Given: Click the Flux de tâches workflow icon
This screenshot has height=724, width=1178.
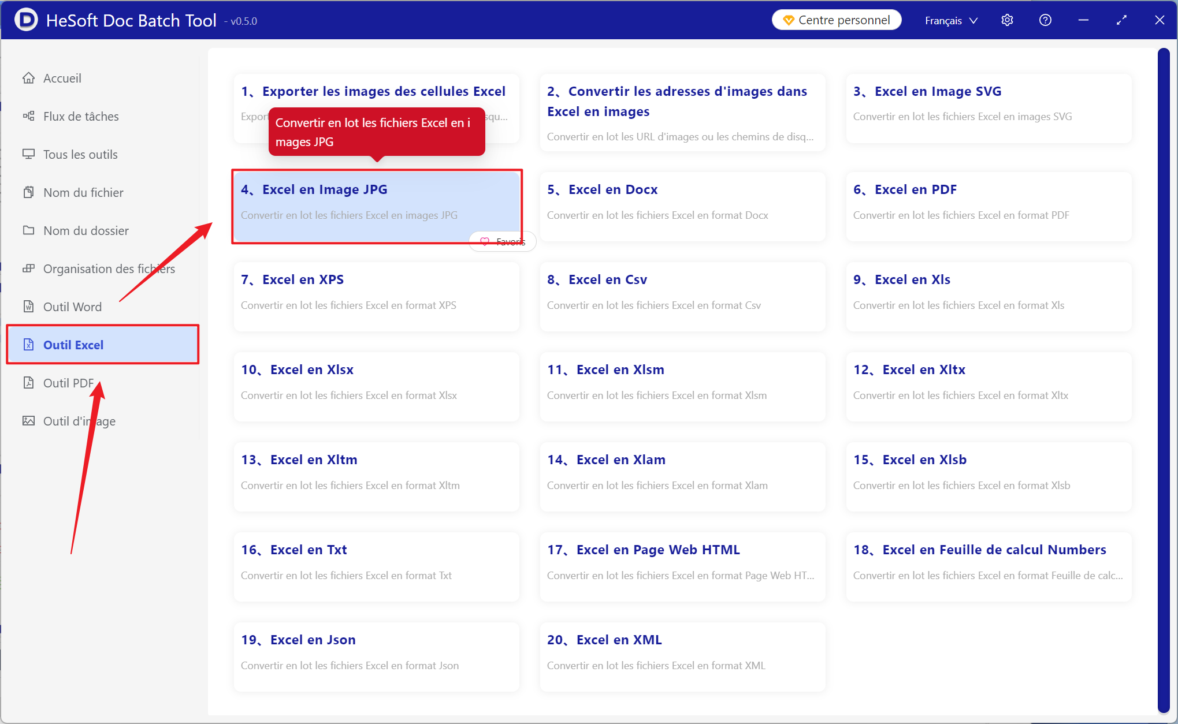Looking at the screenshot, I should 28,116.
